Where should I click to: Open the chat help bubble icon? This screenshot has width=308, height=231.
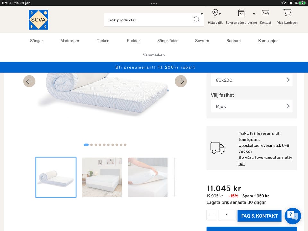pos(293,216)
